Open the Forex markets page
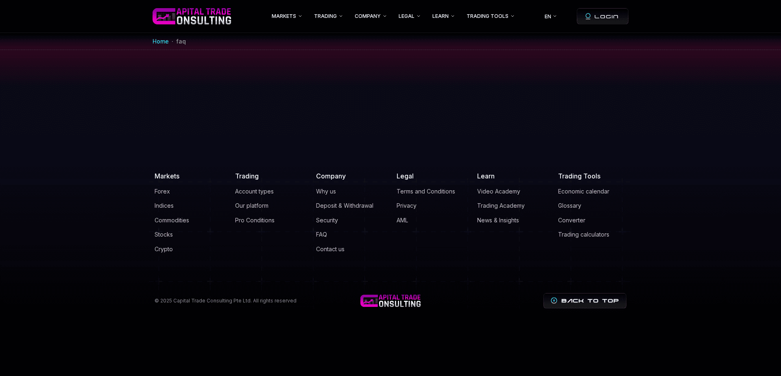This screenshot has height=376, width=781. pyautogui.click(x=162, y=191)
